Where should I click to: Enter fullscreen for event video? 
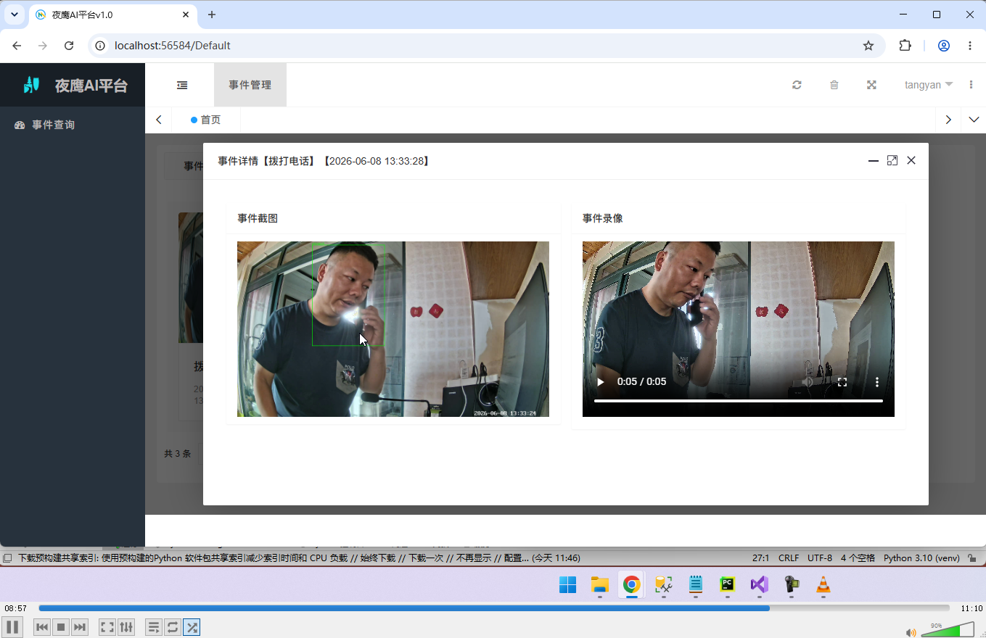(842, 381)
